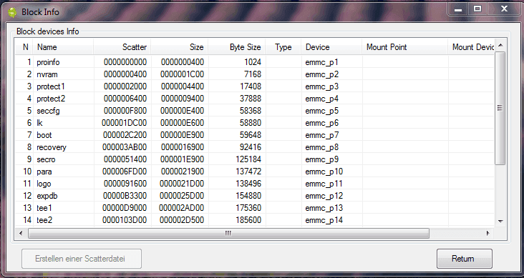Click byte size value 1024
This screenshot has height=278, width=524.
(x=253, y=62)
